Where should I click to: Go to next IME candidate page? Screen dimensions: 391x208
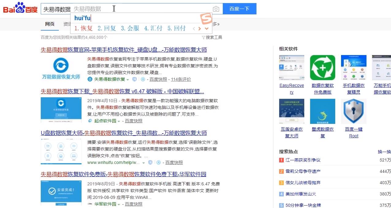[200, 28]
